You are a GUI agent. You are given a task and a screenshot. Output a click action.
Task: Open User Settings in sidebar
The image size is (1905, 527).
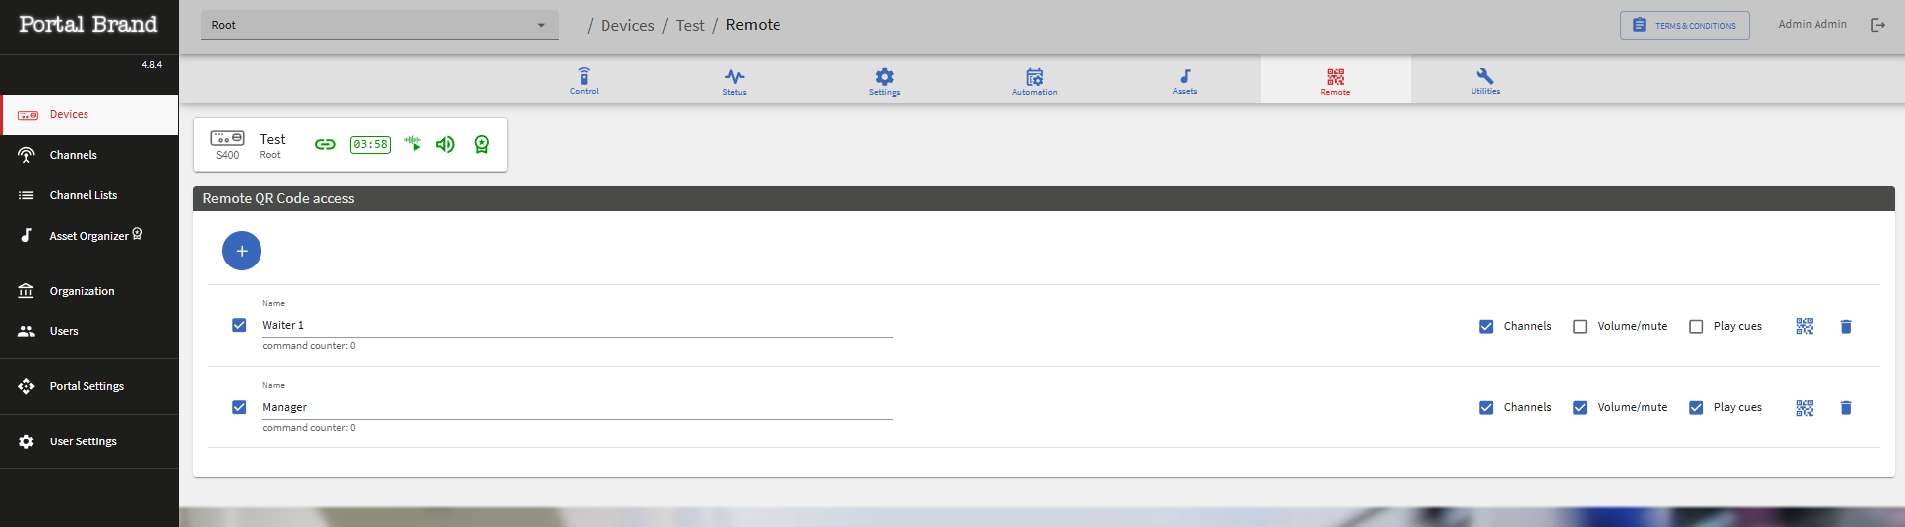[x=89, y=441]
